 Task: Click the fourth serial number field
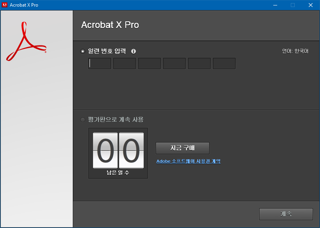[174, 64]
